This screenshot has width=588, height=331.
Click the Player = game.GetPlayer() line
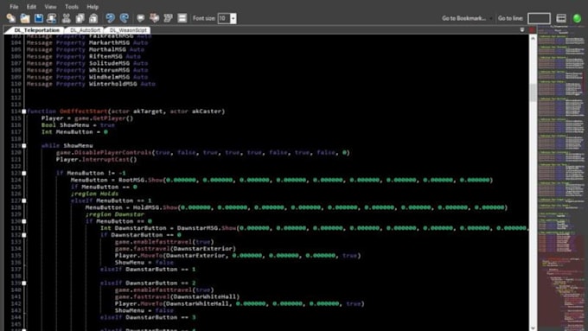pos(87,118)
